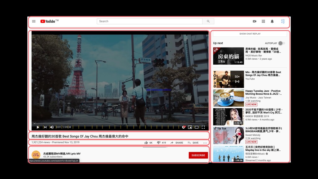The image size is (318, 179).
Task: Open the account avatar menu
Action: tap(283, 21)
